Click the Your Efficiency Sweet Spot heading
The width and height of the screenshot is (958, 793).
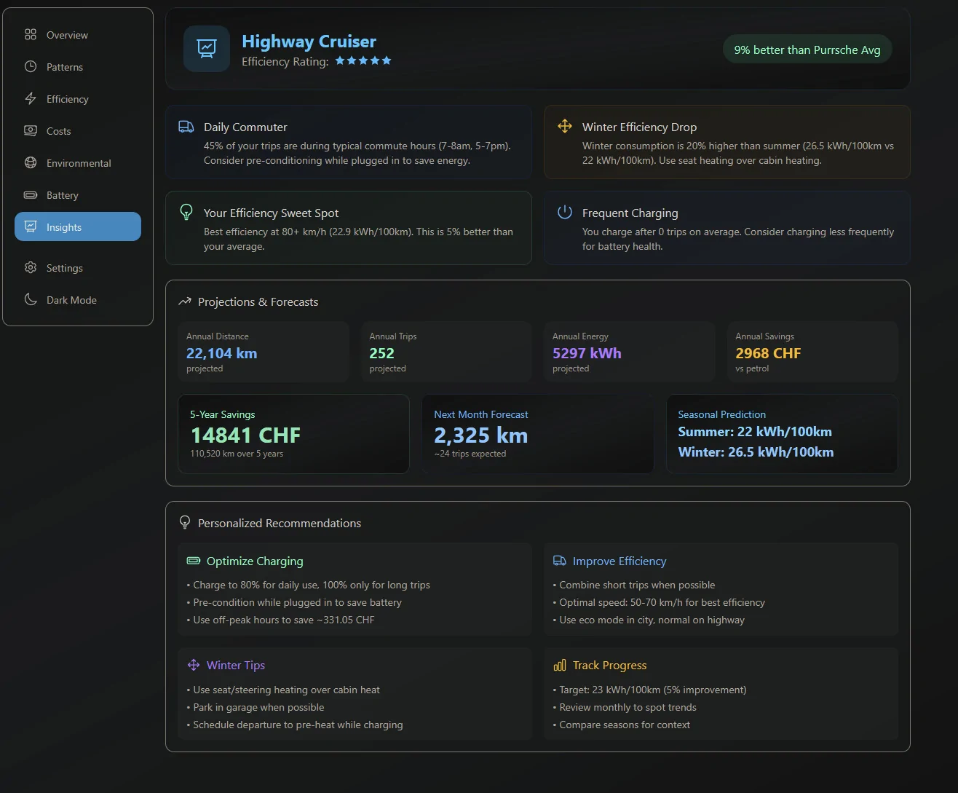271,213
